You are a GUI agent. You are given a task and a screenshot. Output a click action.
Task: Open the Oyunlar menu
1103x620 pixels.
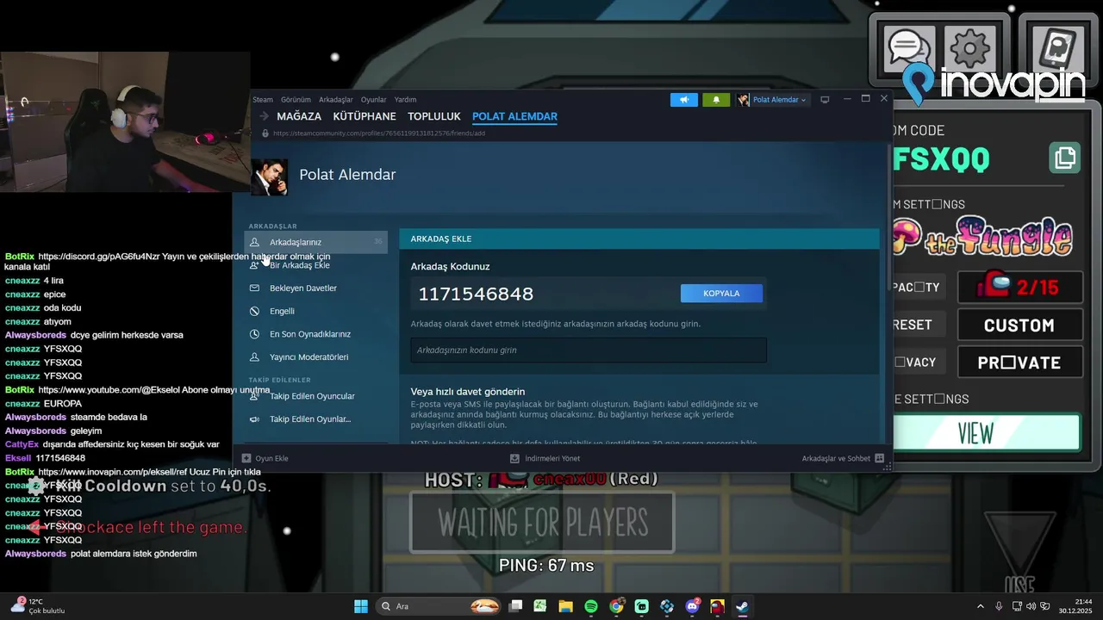[x=373, y=100]
